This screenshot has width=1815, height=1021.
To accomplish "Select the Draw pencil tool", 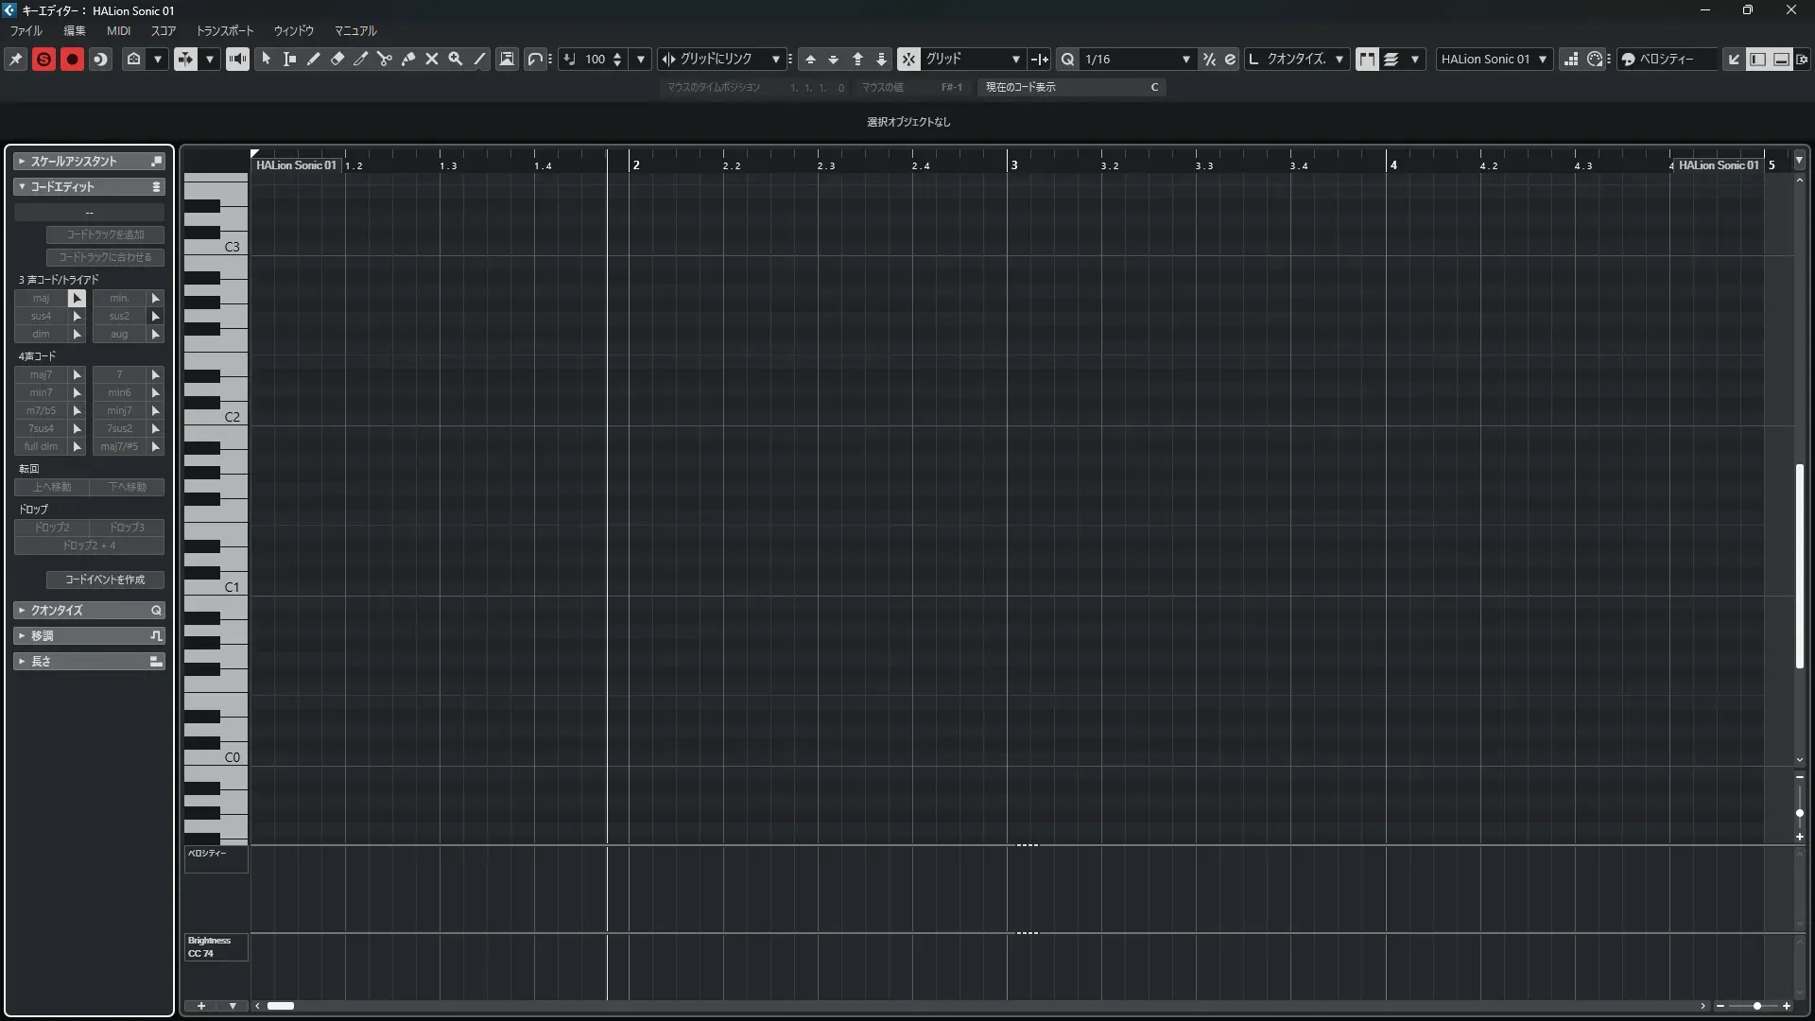I will pos(313,59).
